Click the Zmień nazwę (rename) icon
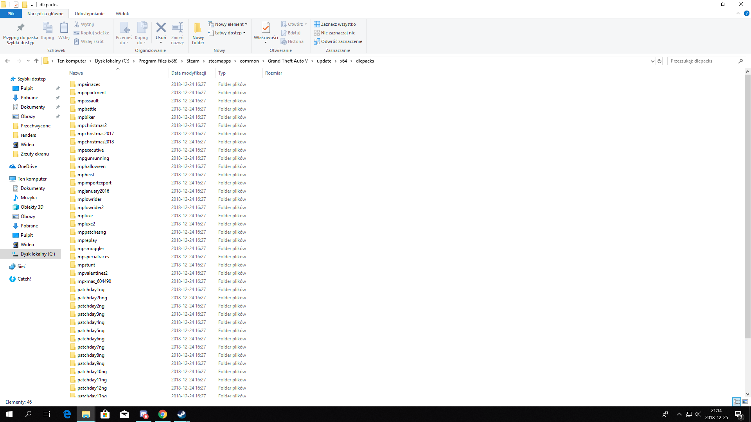The width and height of the screenshot is (751, 422). tap(178, 27)
